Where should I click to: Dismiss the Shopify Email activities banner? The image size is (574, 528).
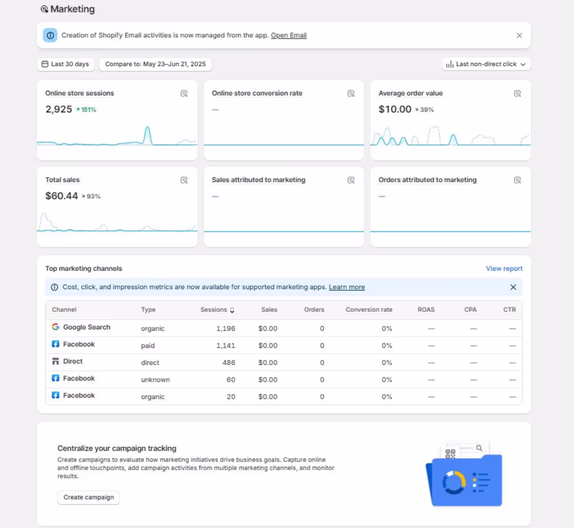click(x=519, y=35)
